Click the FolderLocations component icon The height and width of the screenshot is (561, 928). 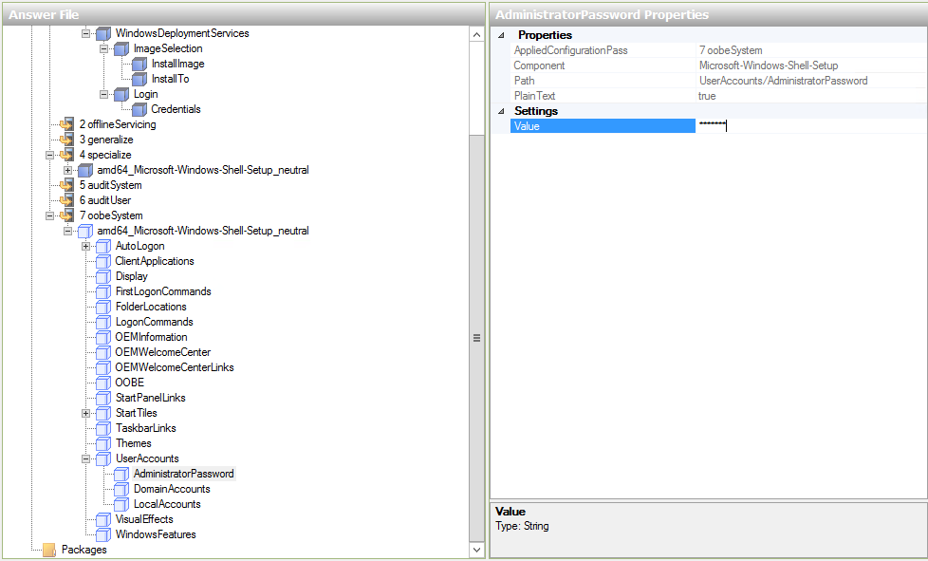103,307
